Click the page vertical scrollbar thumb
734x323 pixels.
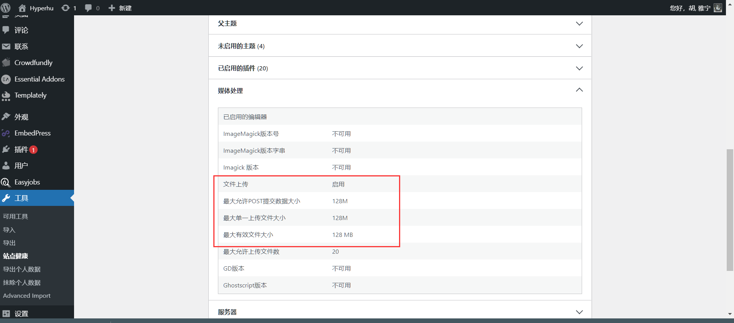pyautogui.click(x=730, y=210)
